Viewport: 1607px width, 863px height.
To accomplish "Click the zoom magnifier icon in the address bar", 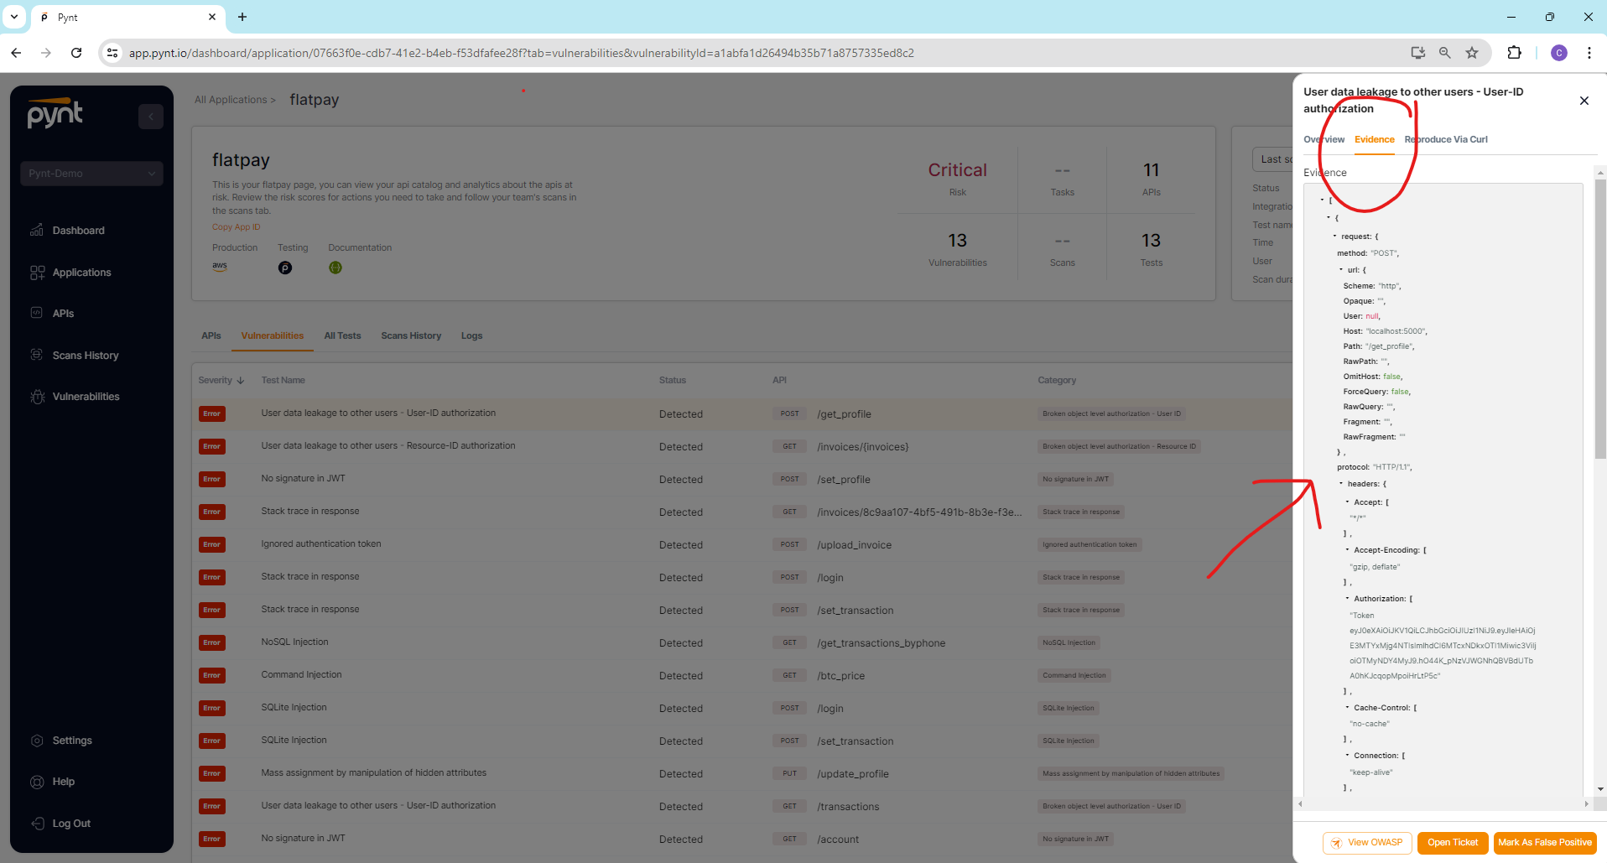I will (1445, 53).
